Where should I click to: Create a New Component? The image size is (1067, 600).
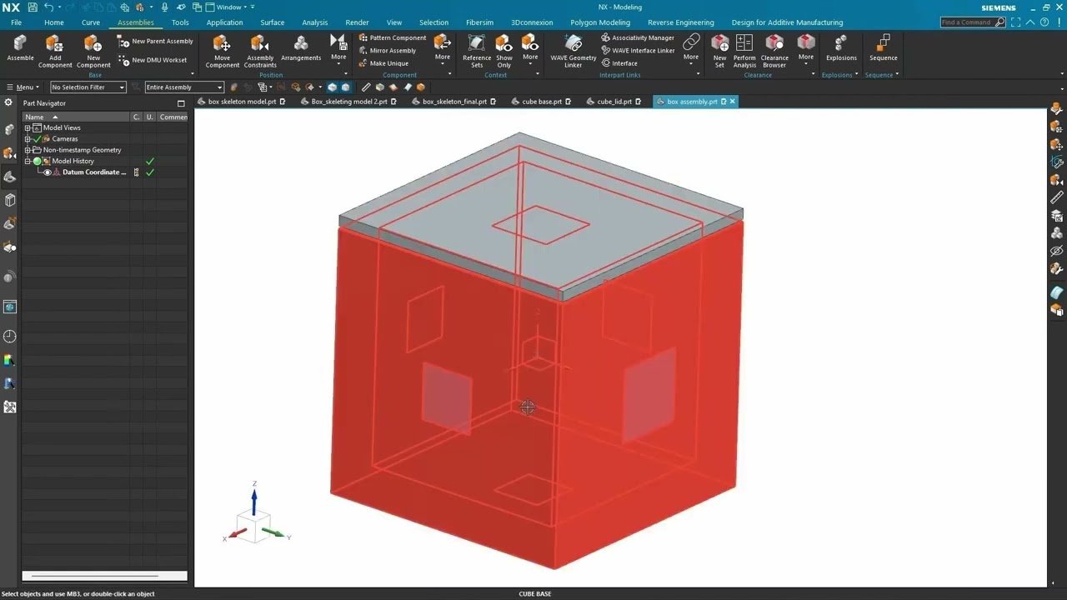93,51
